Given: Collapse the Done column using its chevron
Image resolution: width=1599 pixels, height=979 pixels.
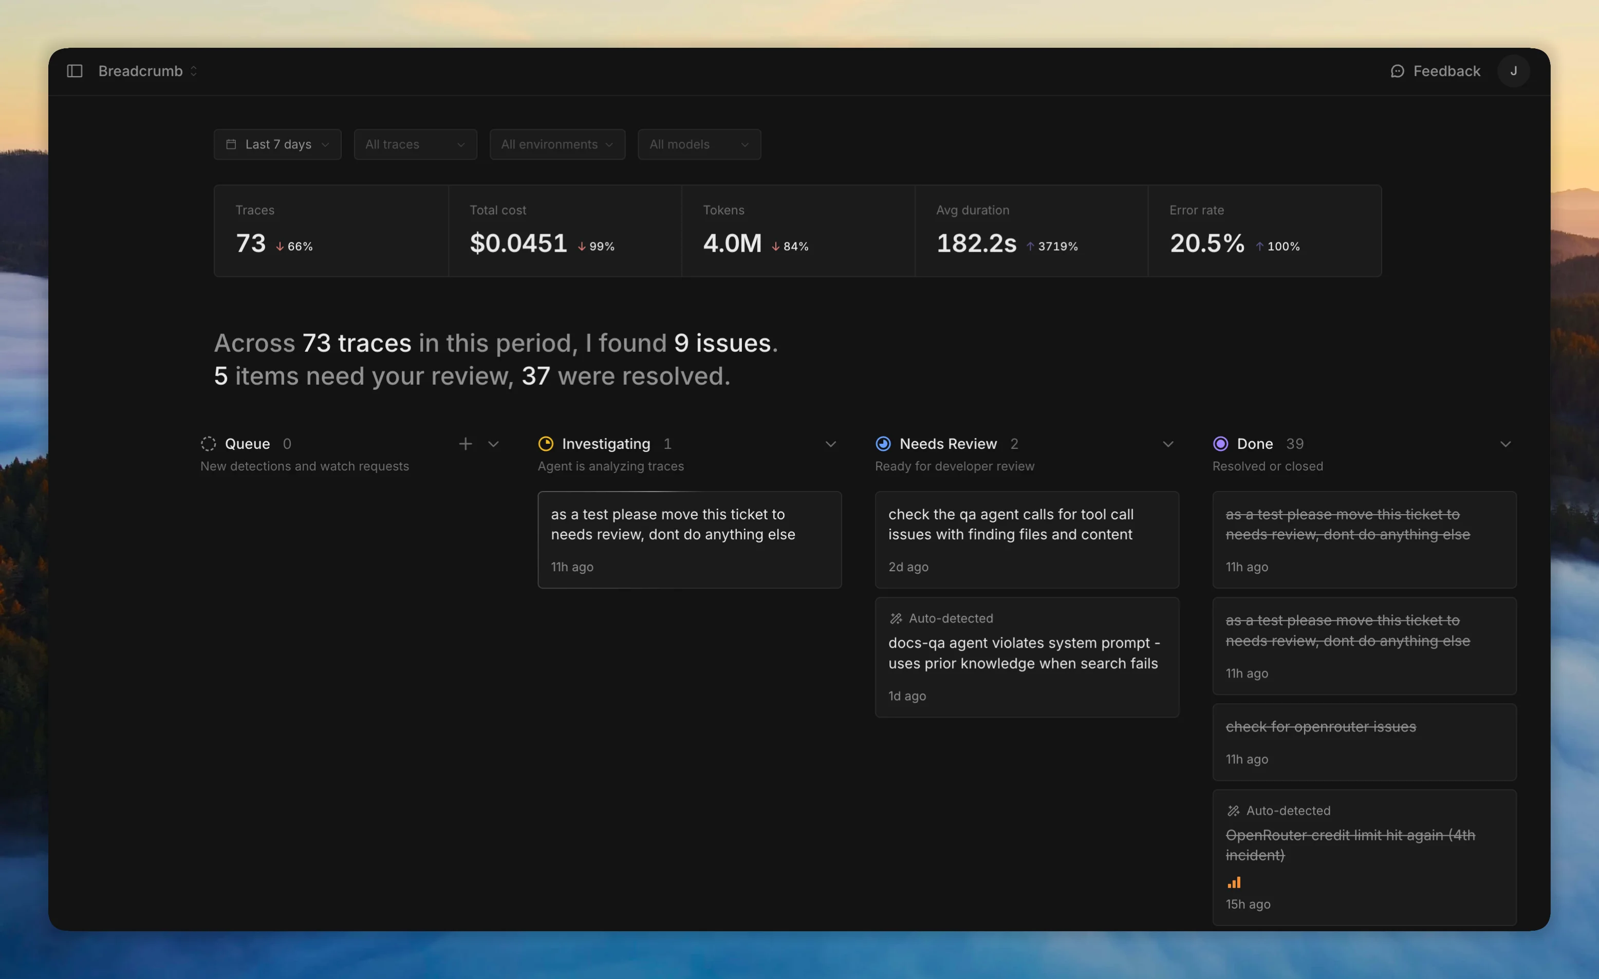Looking at the screenshot, I should [1505, 444].
